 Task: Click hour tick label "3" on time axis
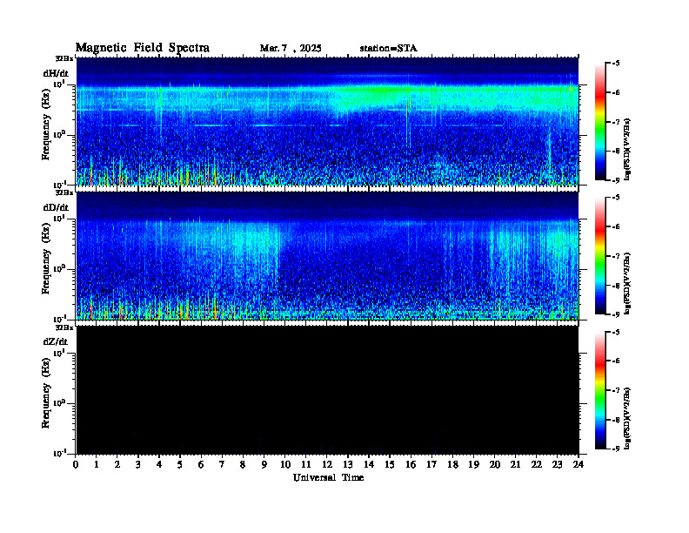click(x=138, y=465)
